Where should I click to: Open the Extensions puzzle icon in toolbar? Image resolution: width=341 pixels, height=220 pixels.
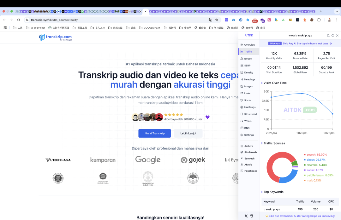click(319, 20)
